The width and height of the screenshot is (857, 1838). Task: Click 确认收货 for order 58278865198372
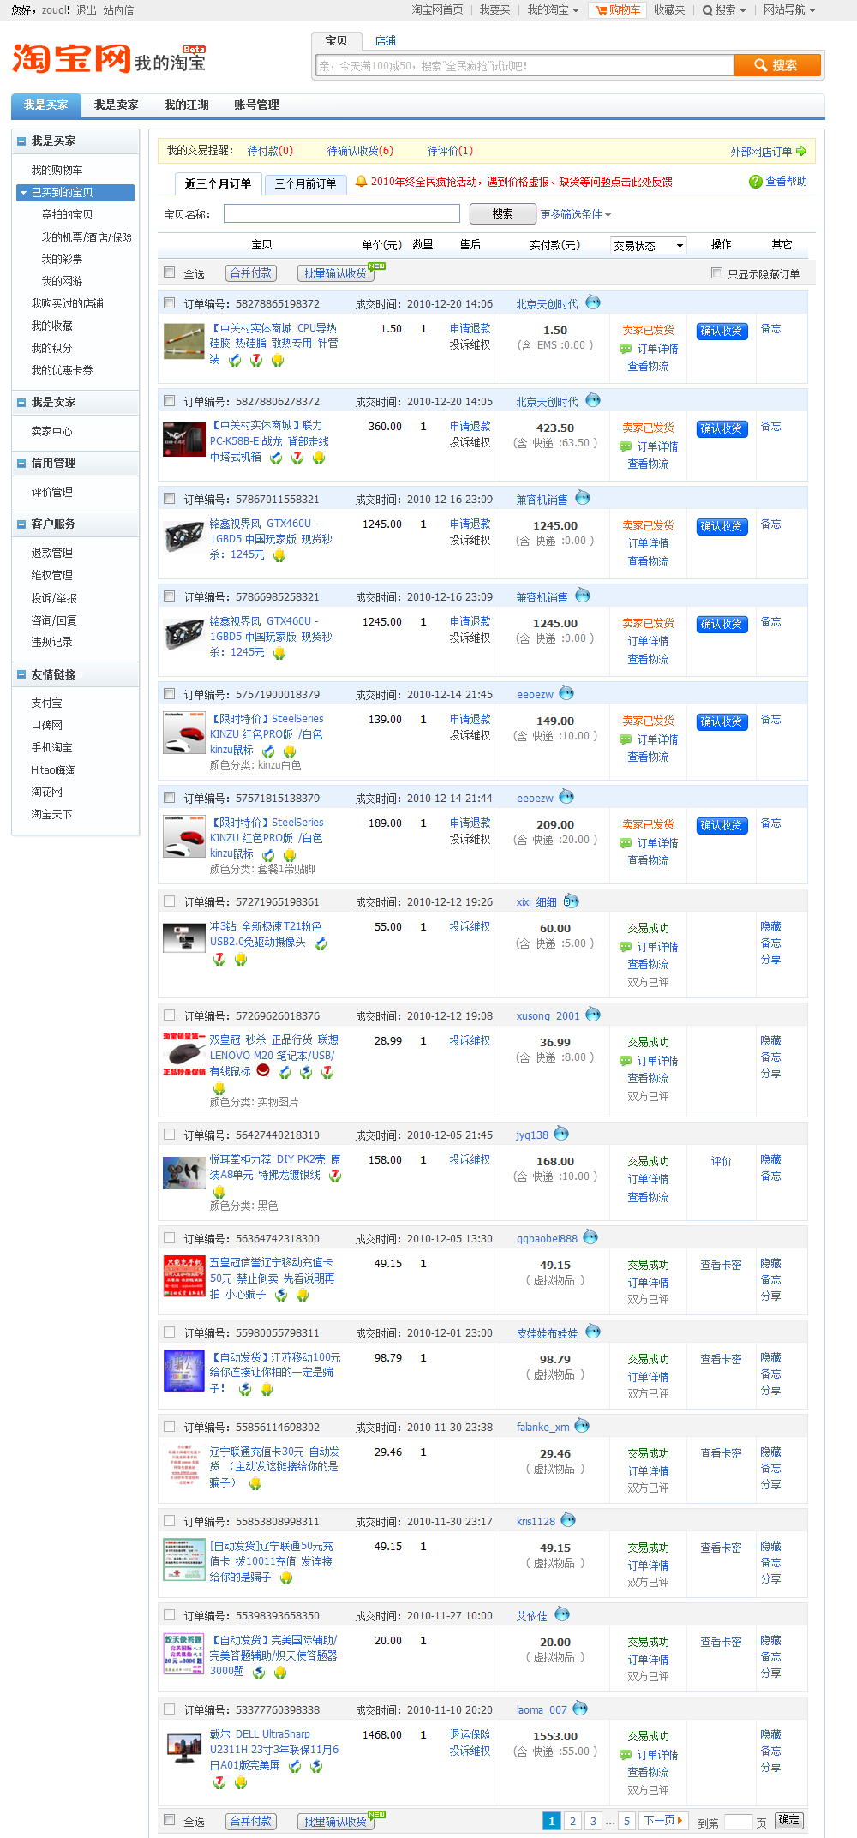pyautogui.click(x=722, y=331)
